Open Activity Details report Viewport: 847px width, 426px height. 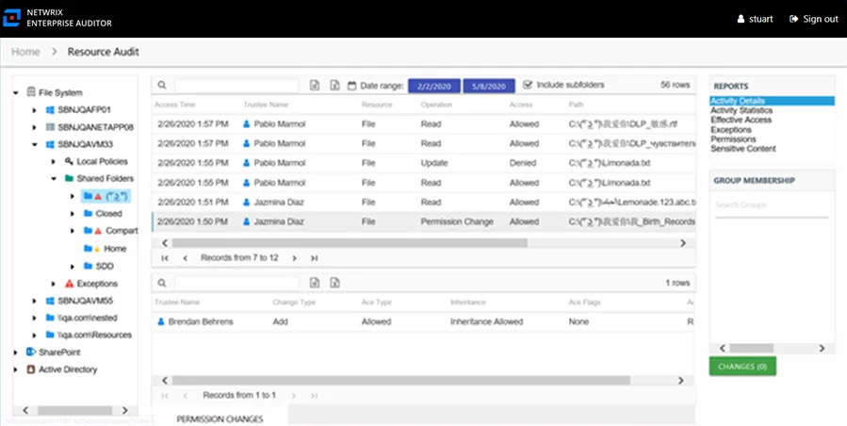738,101
